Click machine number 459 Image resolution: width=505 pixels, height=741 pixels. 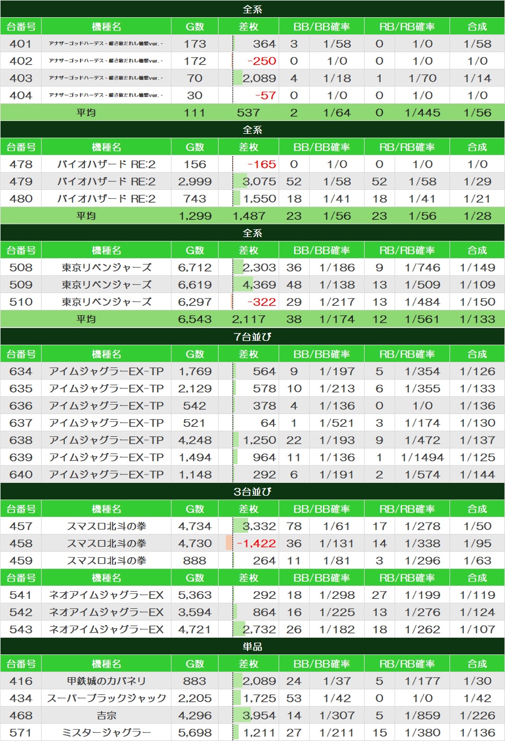tap(21, 561)
